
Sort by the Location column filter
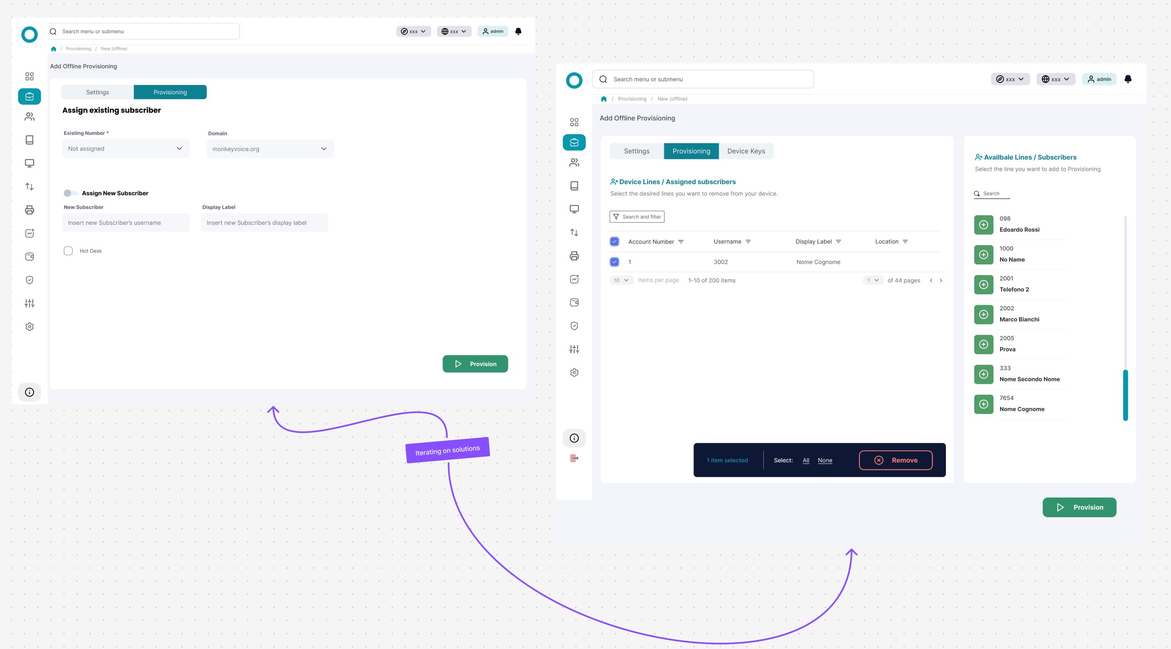click(905, 241)
